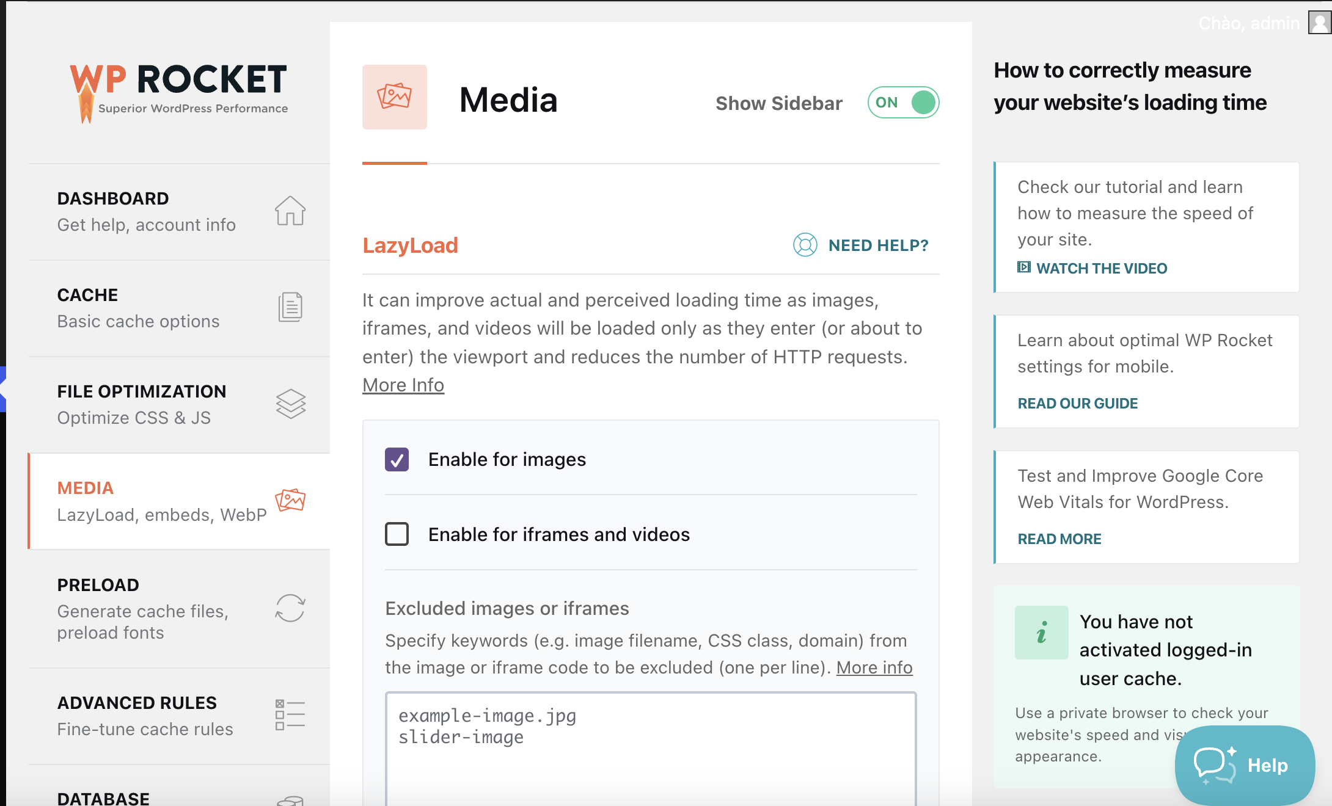Click Read Our Guide link
Screen dimensions: 1332x806
tap(1078, 404)
